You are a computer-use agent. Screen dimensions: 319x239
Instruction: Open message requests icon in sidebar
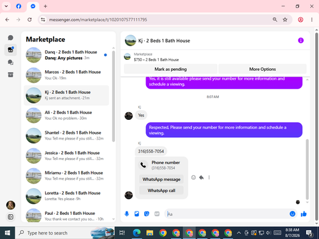click(10, 62)
